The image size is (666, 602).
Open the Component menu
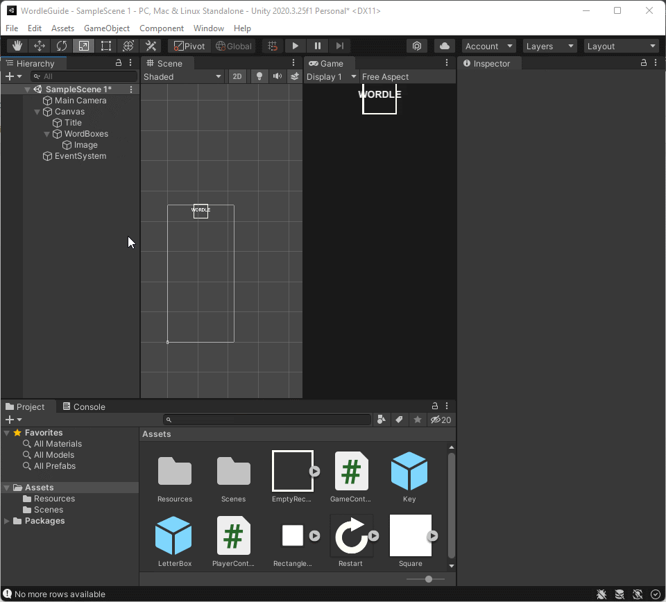[162, 28]
